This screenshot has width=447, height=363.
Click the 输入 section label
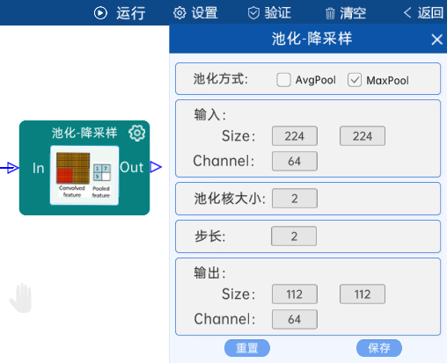pos(209,114)
